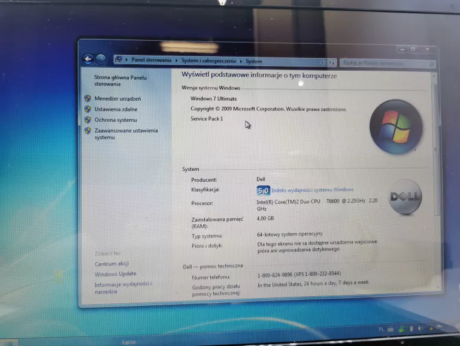Click the PL language indicator in taskbar

(382, 329)
